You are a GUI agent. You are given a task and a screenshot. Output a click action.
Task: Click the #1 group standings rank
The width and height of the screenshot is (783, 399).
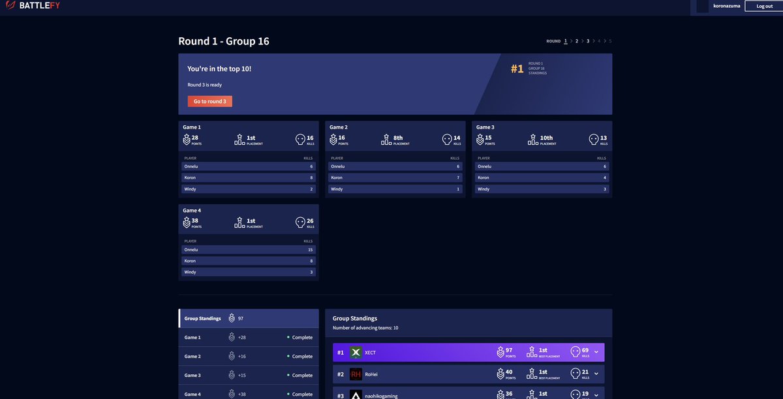(x=517, y=68)
